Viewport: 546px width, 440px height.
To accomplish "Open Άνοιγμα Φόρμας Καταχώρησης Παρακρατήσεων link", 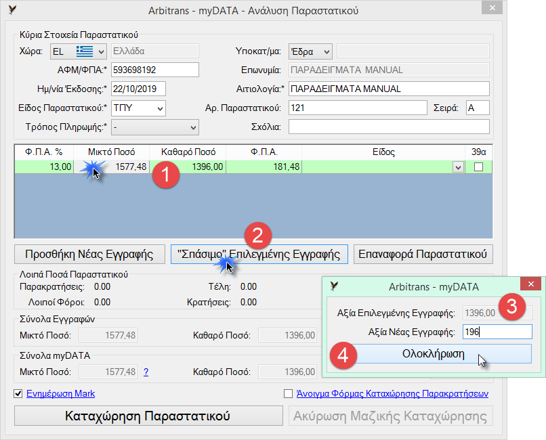I will pos(392,394).
